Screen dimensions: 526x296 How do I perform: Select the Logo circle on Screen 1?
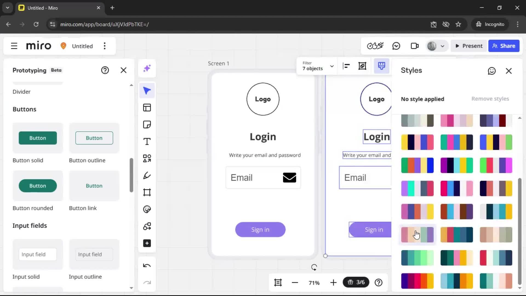click(263, 99)
